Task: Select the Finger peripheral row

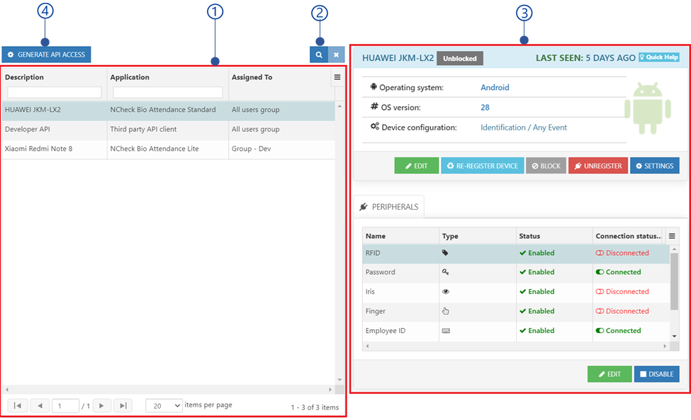Action: pos(516,311)
